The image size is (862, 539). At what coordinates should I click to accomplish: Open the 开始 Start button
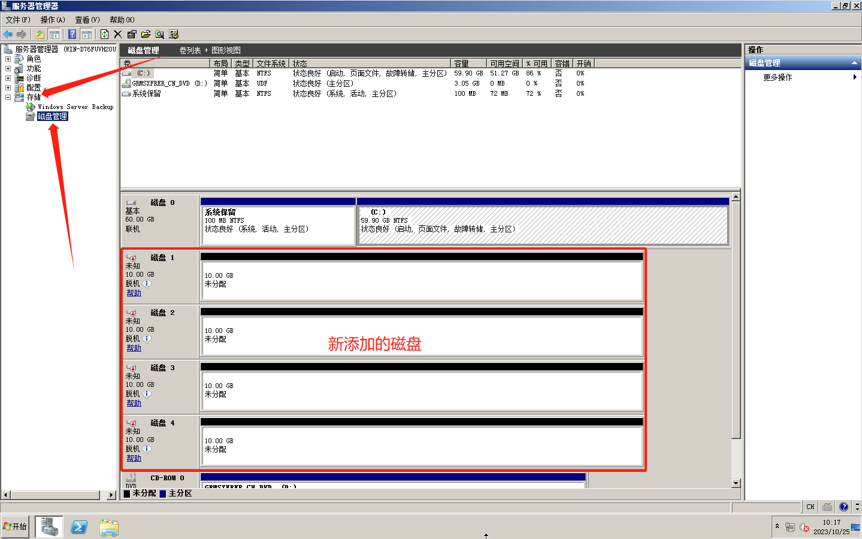[14, 526]
